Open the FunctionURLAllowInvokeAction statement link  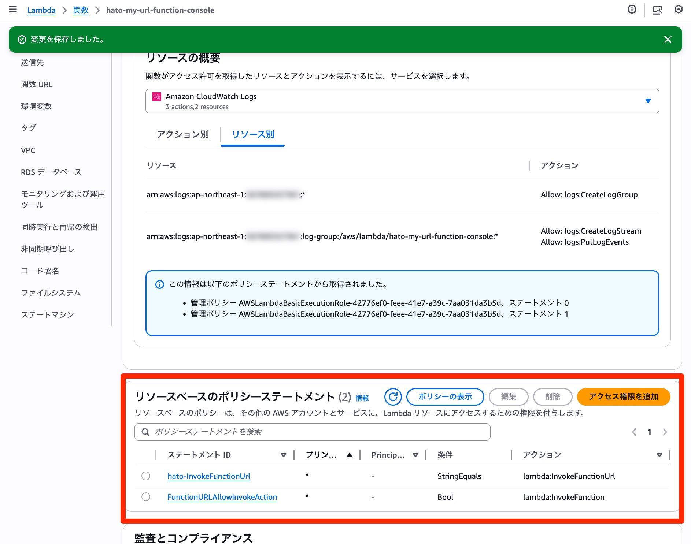pos(222,497)
